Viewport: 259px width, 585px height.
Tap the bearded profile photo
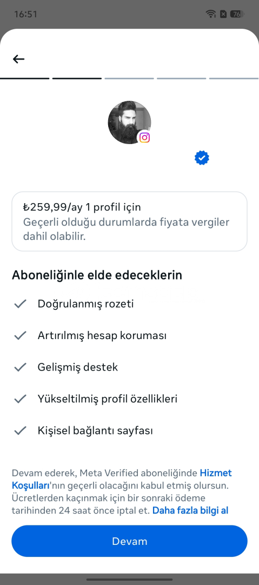129,122
